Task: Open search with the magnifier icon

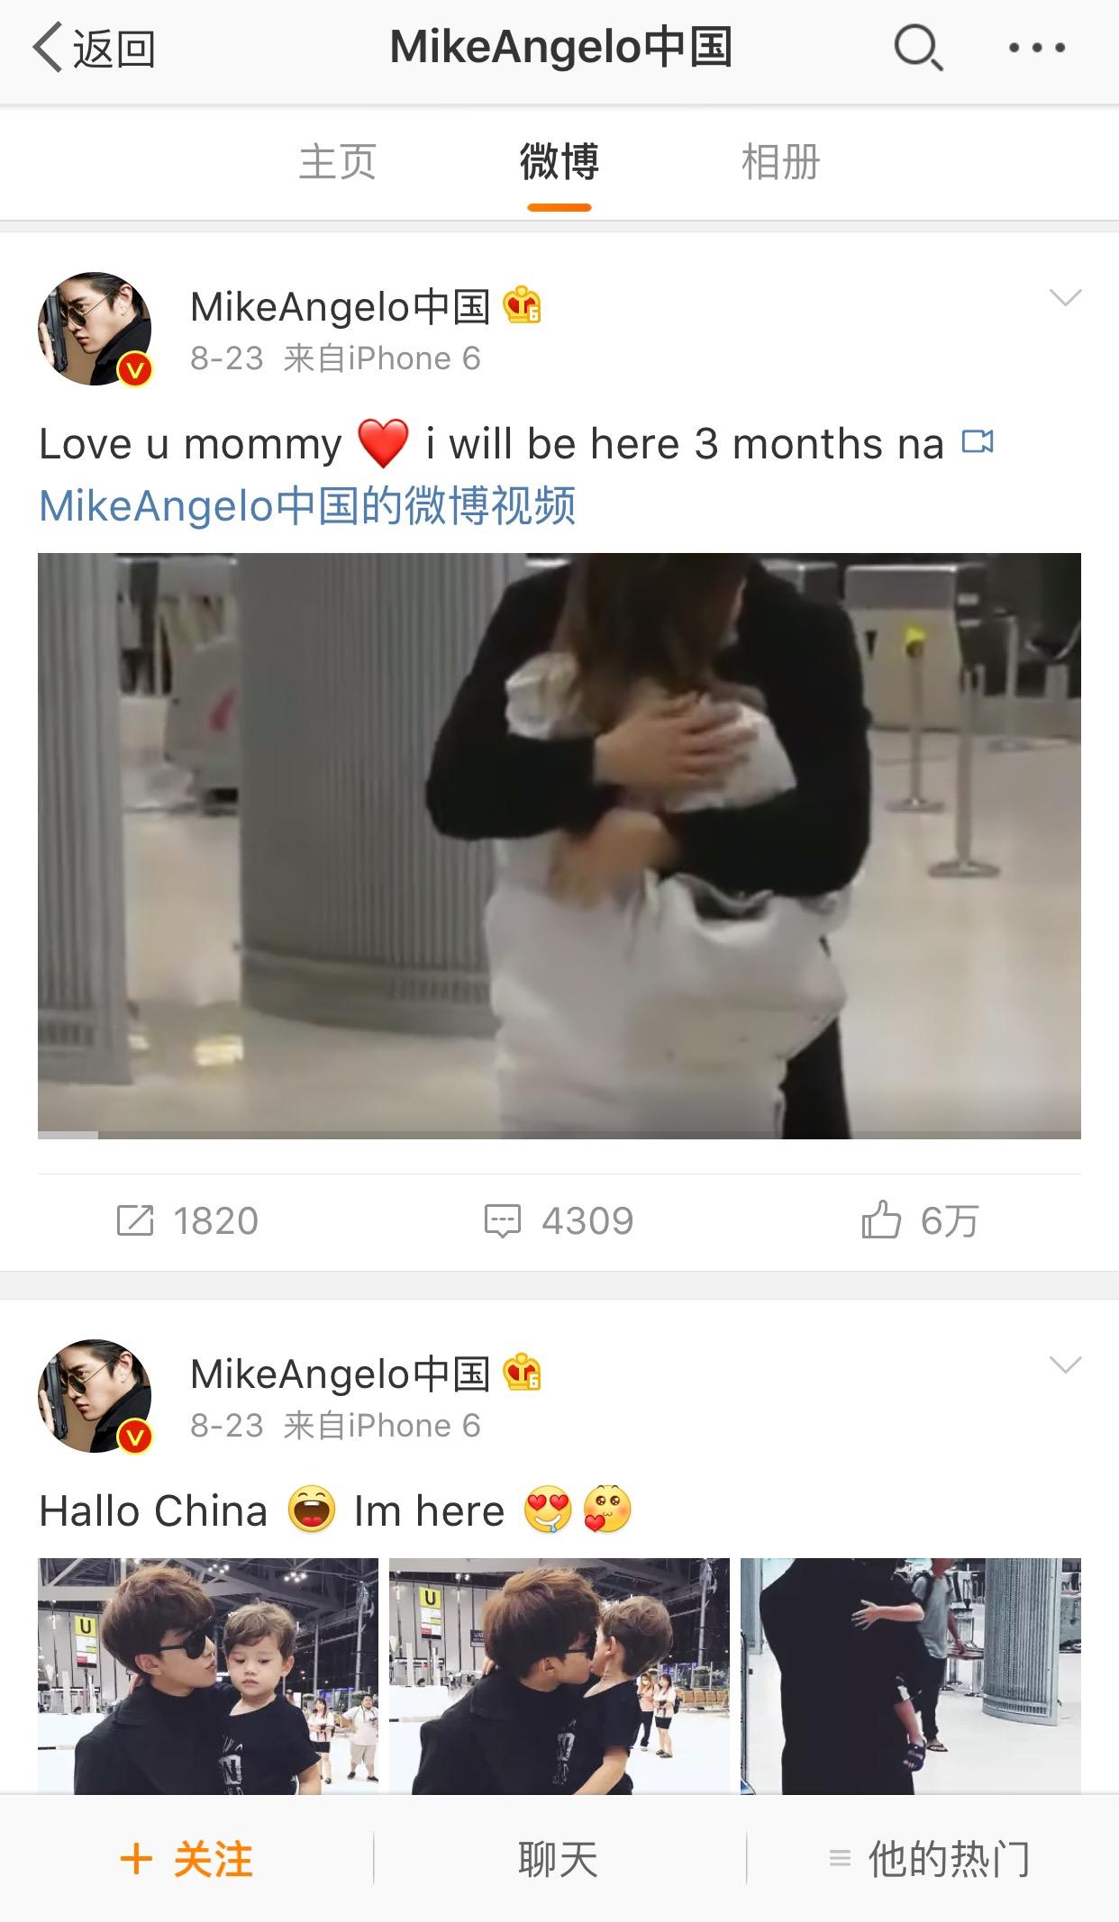Action: (x=918, y=48)
